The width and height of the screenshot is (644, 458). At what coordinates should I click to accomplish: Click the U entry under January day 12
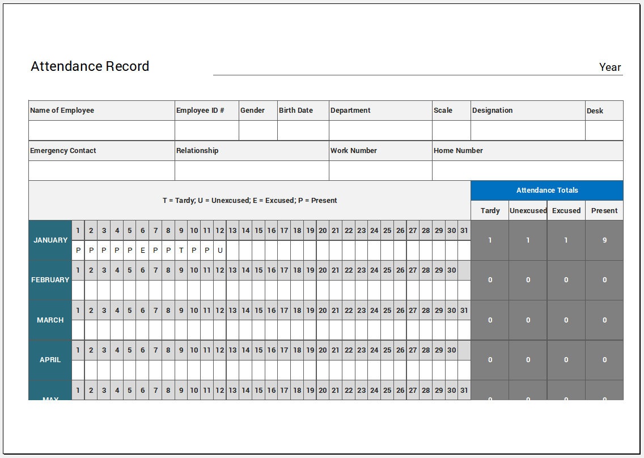[x=220, y=250]
